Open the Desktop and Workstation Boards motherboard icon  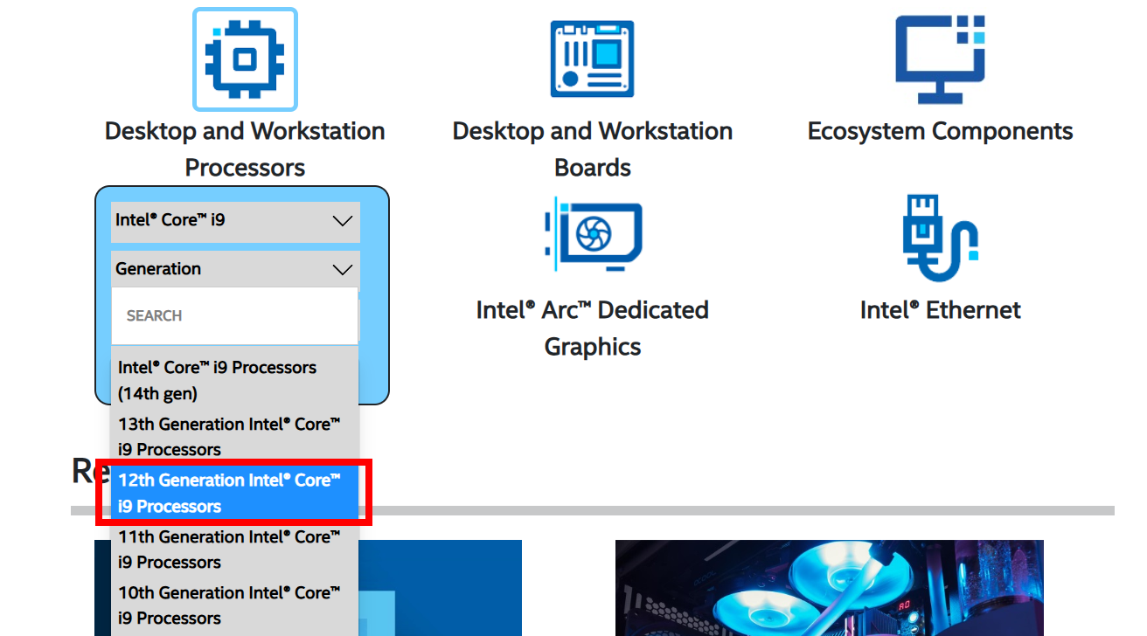pyautogui.click(x=592, y=59)
